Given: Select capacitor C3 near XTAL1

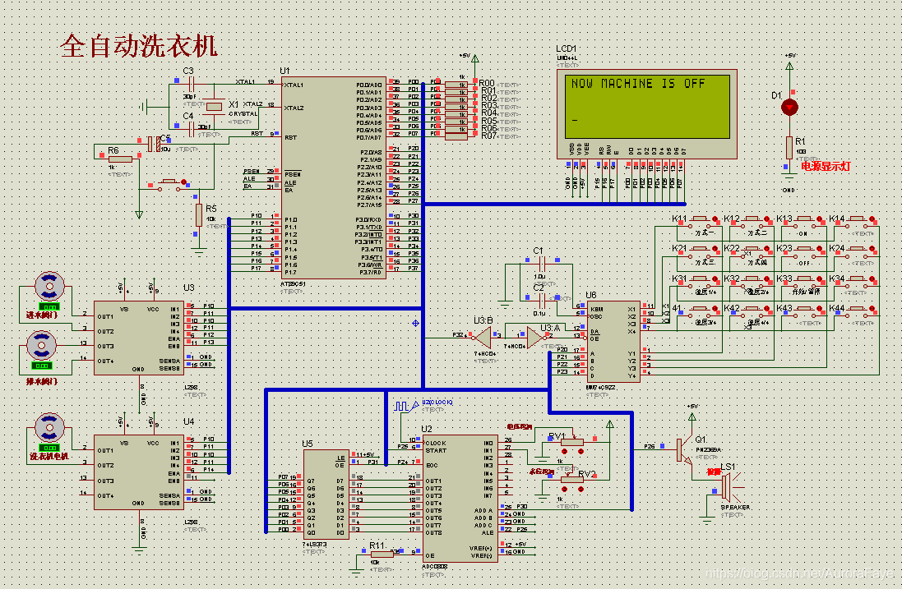Looking at the screenshot, I should [x=192, y=82].
